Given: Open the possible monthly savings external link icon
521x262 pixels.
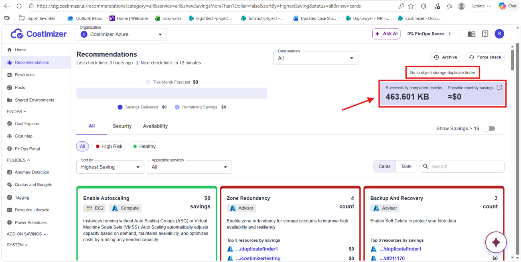Looking at the screenshot, I should pos(499,87).
